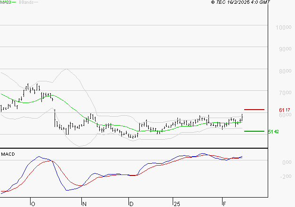
Task: Click the 10000 price axis label
Action: pyautogui.click(x=284, y=27)
